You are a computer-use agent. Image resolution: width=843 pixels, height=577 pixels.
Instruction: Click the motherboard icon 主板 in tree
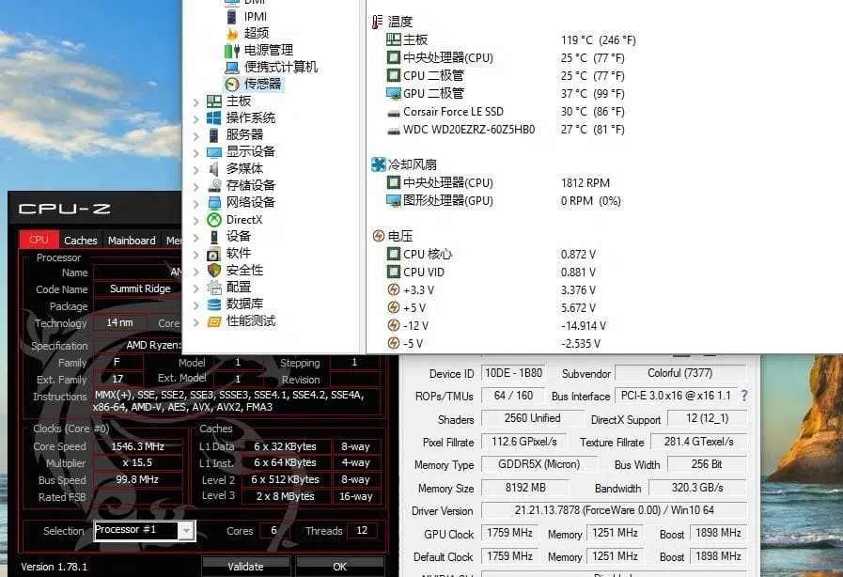click(214, 101)
